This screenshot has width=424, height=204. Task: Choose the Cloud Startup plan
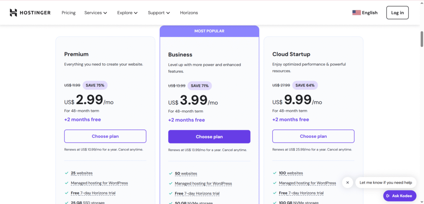tap(313, 136)
